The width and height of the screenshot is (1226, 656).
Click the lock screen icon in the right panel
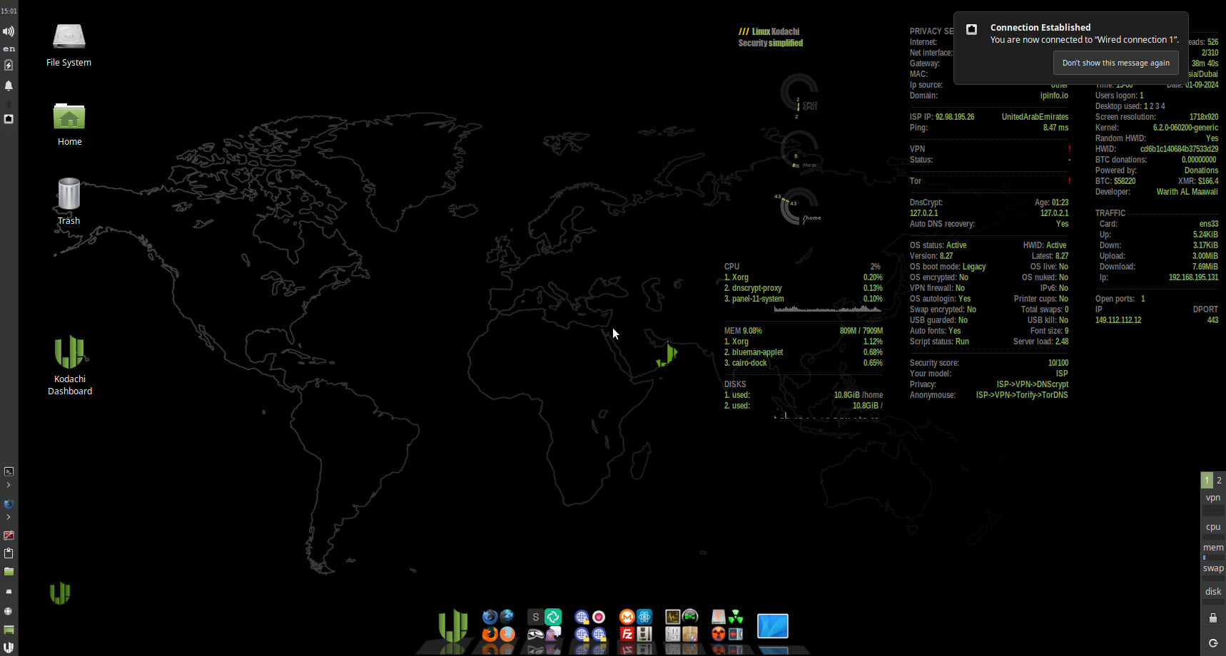[1213, 617]
